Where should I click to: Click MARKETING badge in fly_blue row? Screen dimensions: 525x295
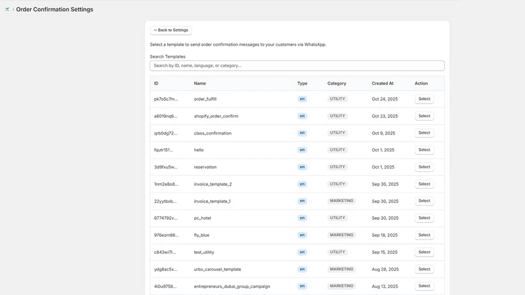point(341,235)
